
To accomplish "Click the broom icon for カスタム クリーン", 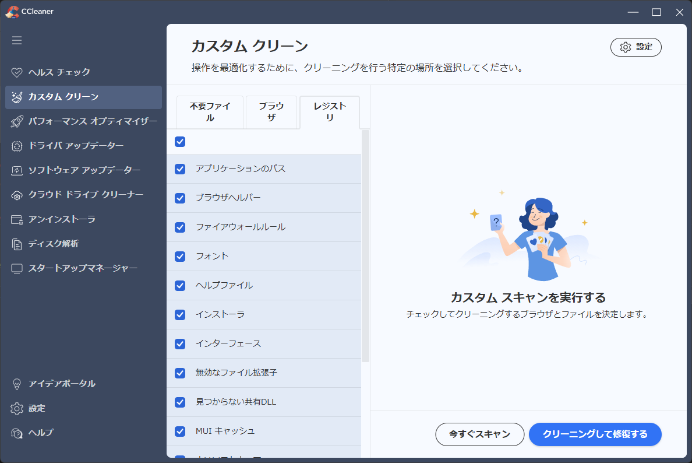I will 17,97.
